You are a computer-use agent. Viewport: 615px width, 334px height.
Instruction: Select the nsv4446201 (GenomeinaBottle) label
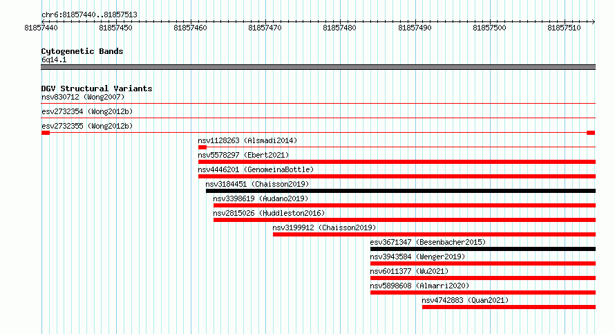[256, 169]
